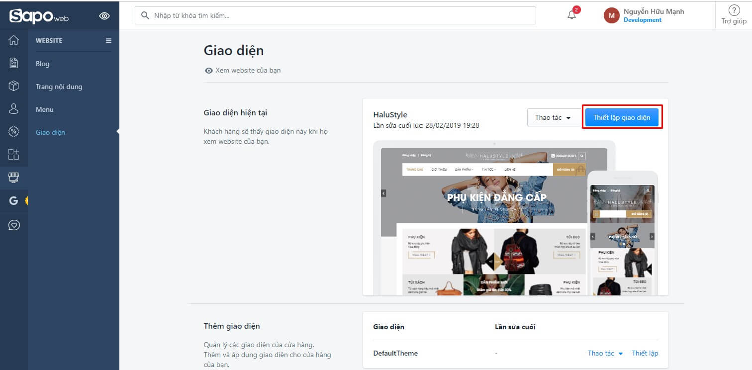752x370 pixels.
Task: Open the Nguyễn Hữu Mạnh account menu
Action: pyautogui.click(x=644, y=15)
